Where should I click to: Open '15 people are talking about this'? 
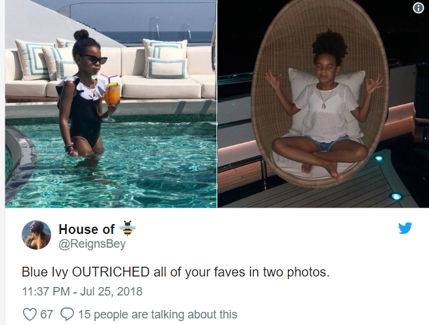pyautogui.click(x=157, y=315)
